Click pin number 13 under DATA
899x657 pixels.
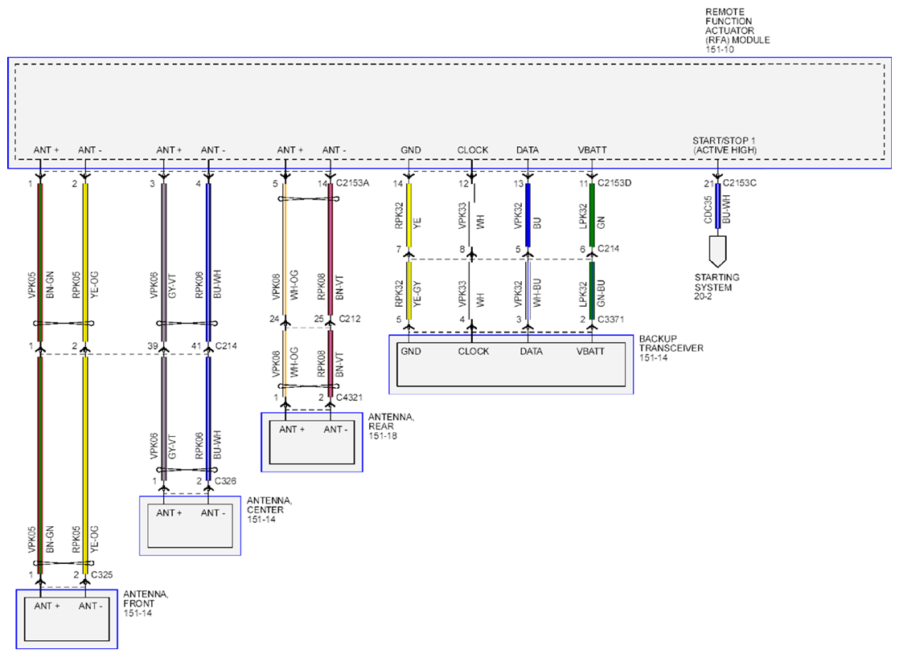[x=519, y=184]
